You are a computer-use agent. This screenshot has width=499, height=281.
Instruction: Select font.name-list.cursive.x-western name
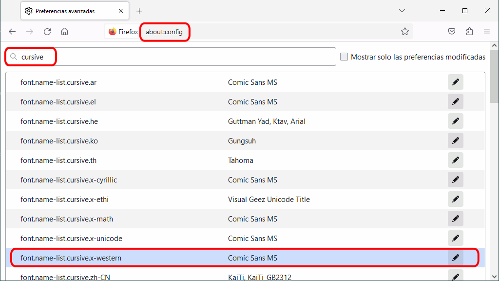(71, 258)
